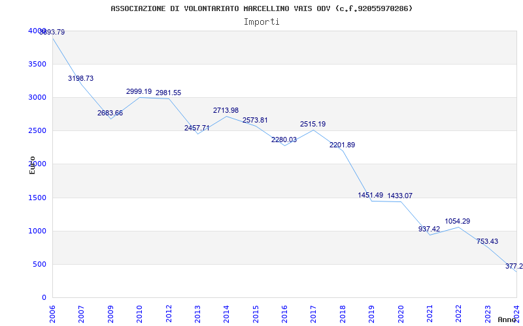Screen dimensions: 523x326
Task: Click the year 2007 on the x-axis
Action: [x=81, y=314]
